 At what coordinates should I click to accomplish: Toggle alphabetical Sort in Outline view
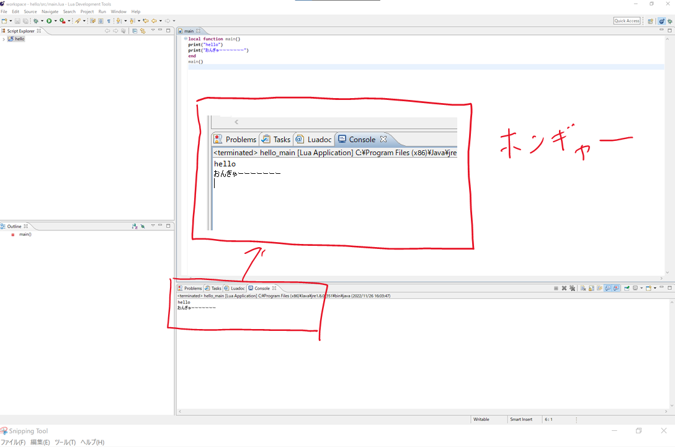point(135,226)
